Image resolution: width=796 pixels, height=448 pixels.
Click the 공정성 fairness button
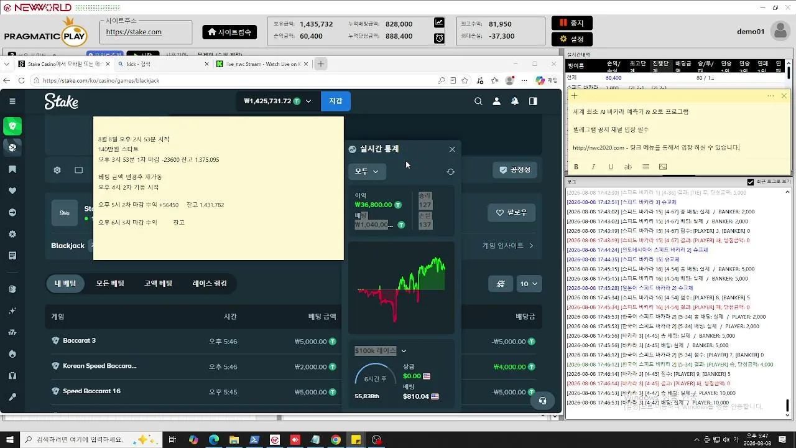click(515, 170)
